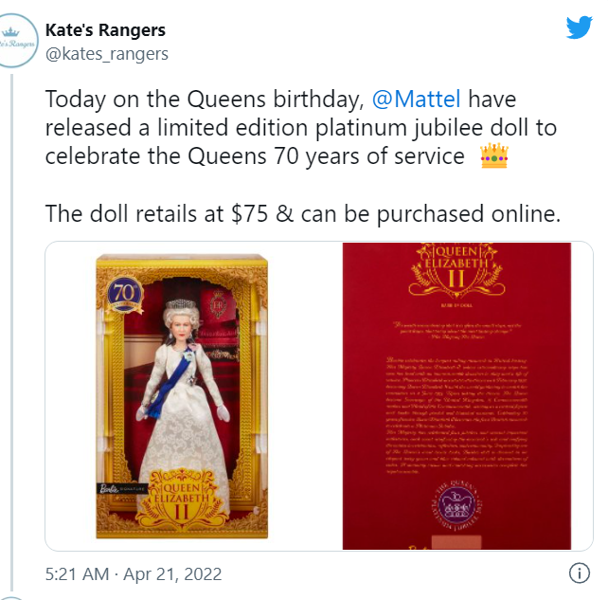
Task: Open Kate's Rangers profile avatar
Action: [15, 41]
